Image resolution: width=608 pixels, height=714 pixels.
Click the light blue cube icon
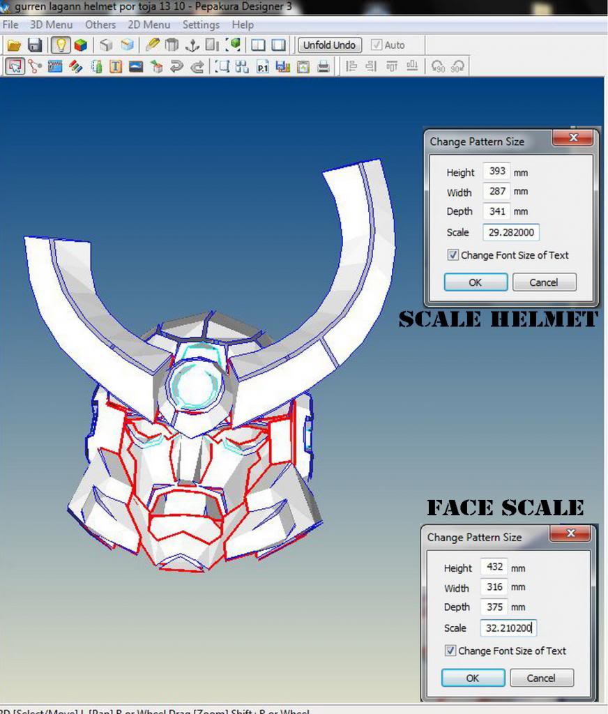[128, 45]
